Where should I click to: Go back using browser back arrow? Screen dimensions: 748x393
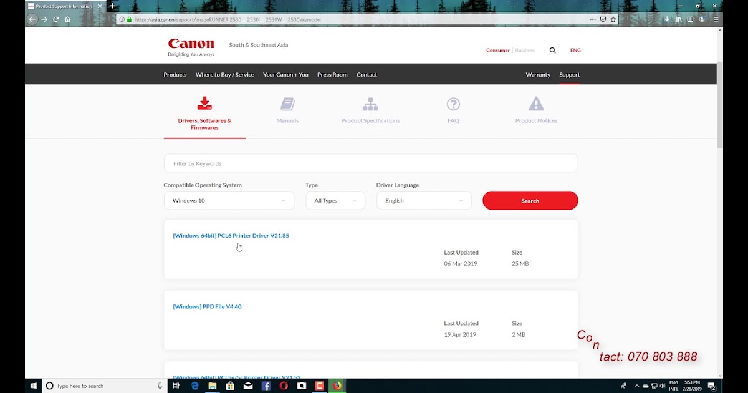[x=32, y=19]
